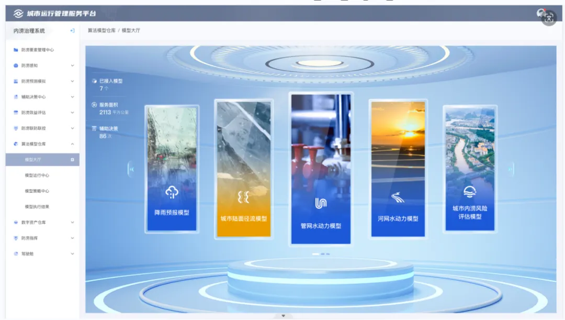565x320 pixels.
Task: Click the small square icon on 模型大厅 row
Action: click(x=72, y=159)
